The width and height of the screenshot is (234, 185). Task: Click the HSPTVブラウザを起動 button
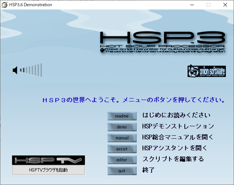(48, 170)
